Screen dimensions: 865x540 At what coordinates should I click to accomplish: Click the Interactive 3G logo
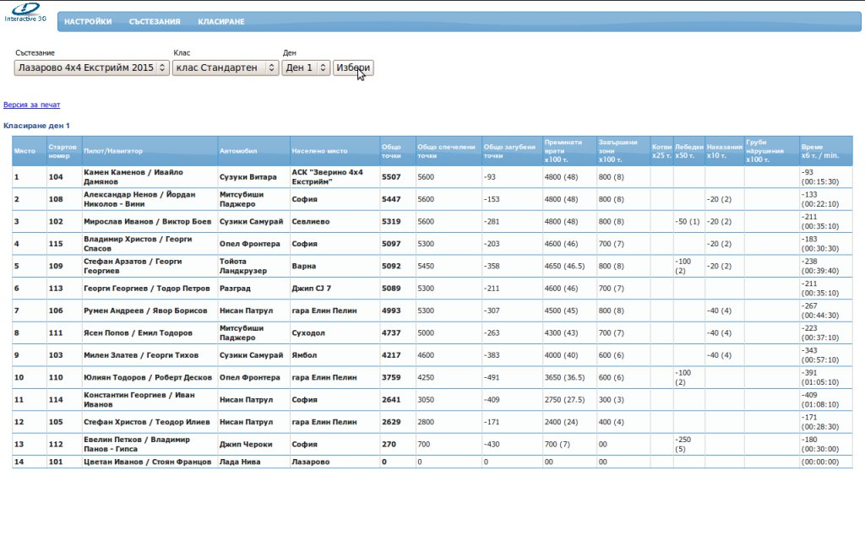pyautogui.click(x=24, y=11)
